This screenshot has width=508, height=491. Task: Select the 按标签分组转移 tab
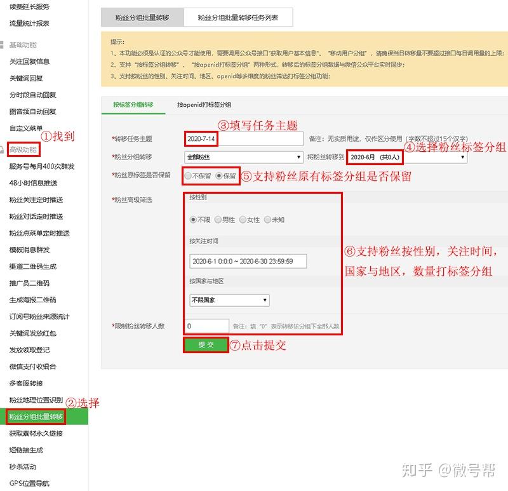(x=133, y=105)
